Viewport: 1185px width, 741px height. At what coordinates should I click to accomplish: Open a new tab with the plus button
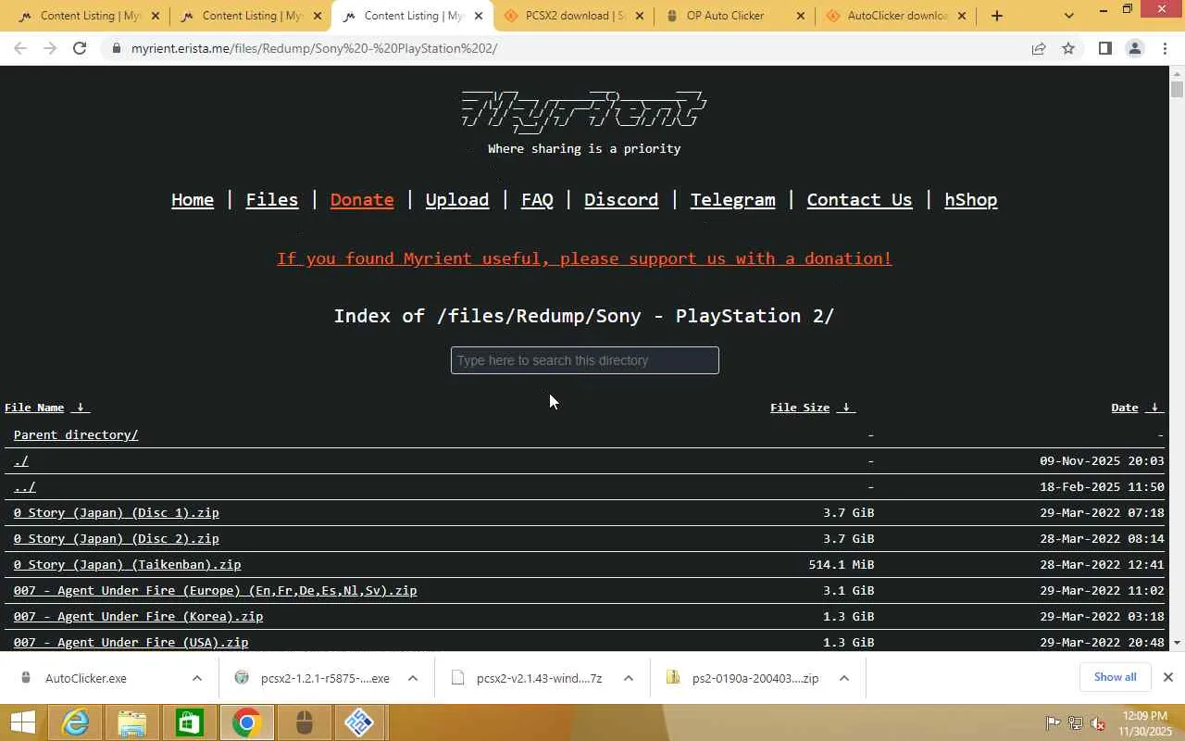(x=996, y=16)
